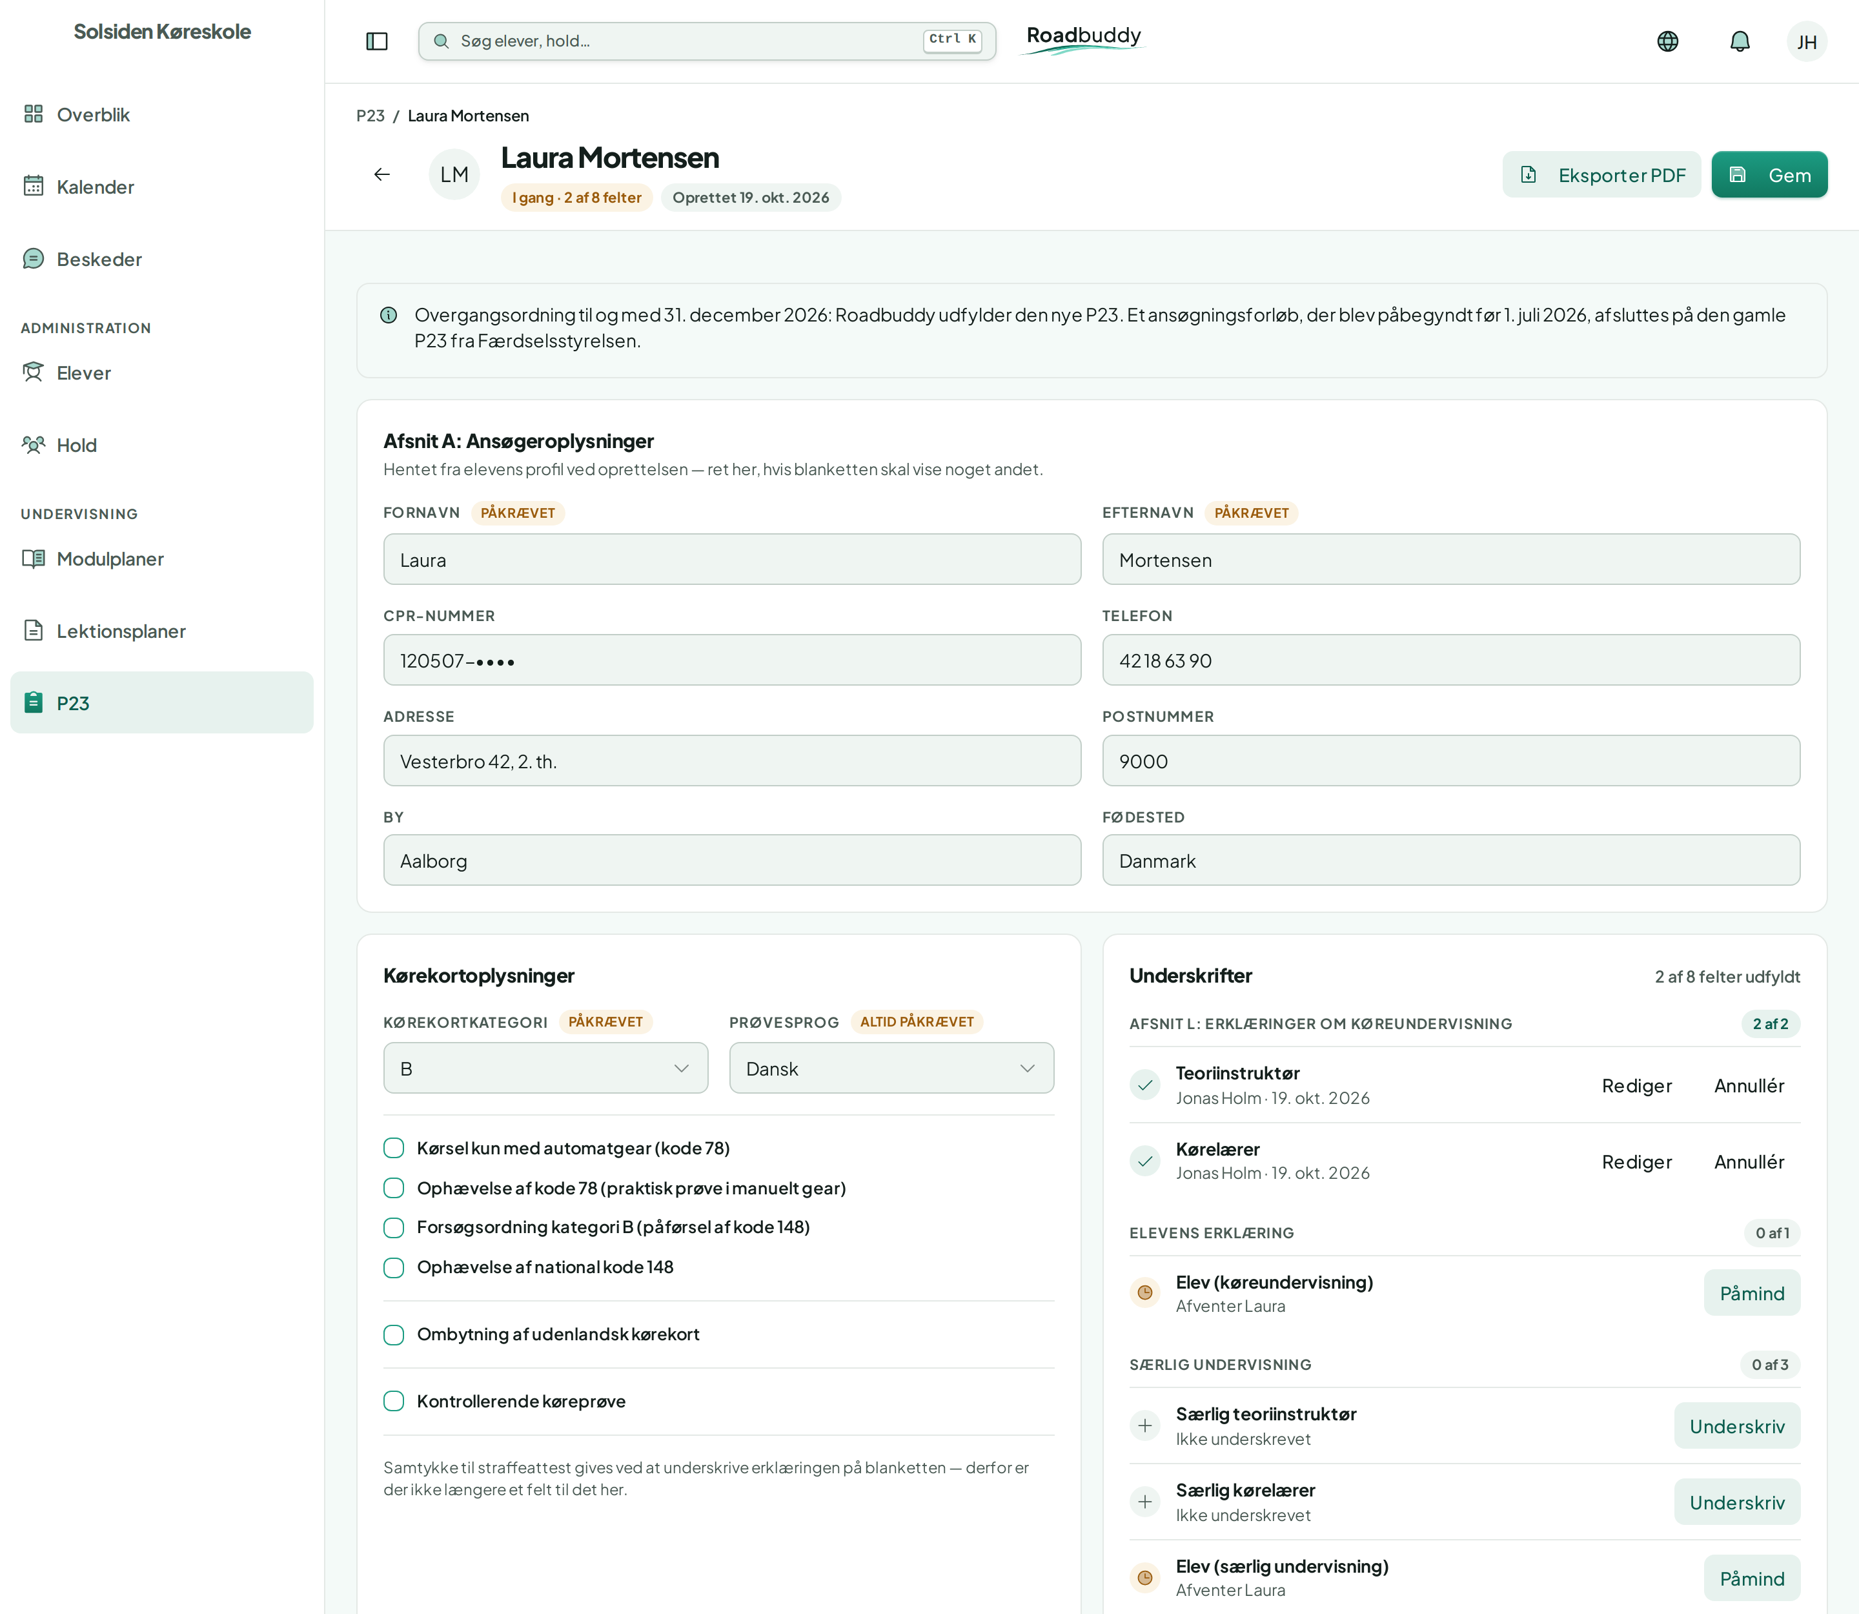Screen dimensions: 1859x1614
Task: Click the checkmark icon beside Teoriinstruktør
Action: tap(1144, 1085)
